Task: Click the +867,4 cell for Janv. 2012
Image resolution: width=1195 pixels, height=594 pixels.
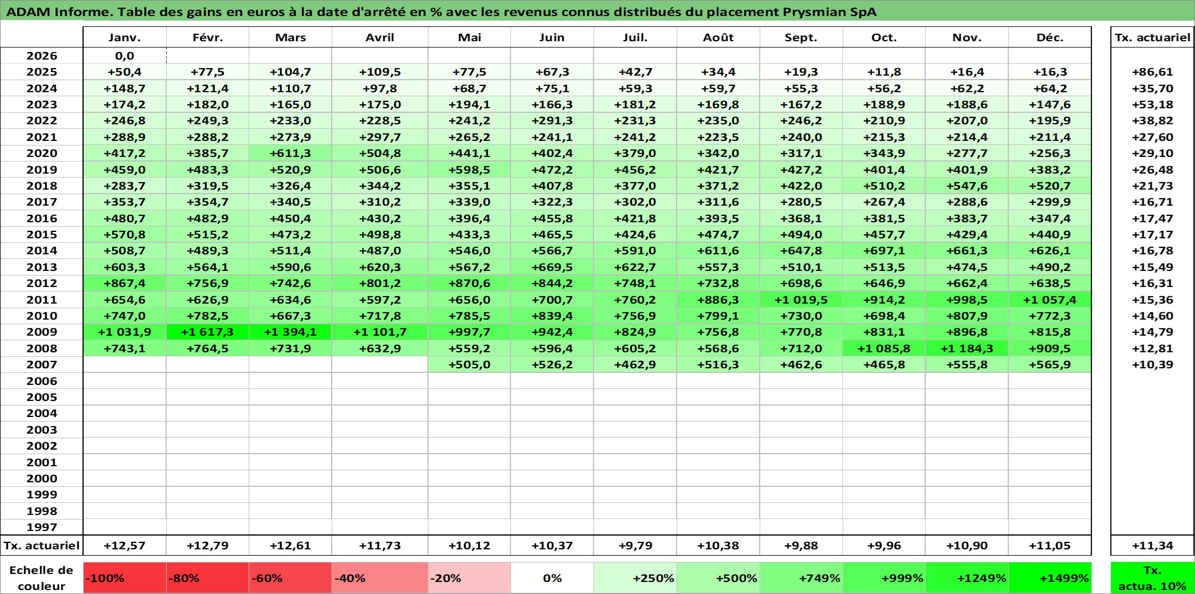Action: (x=125, y=283)
